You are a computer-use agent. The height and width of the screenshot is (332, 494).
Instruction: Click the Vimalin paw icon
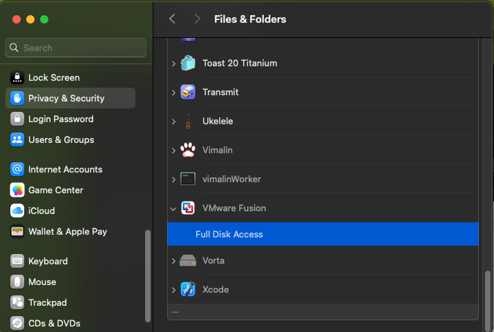188,150
